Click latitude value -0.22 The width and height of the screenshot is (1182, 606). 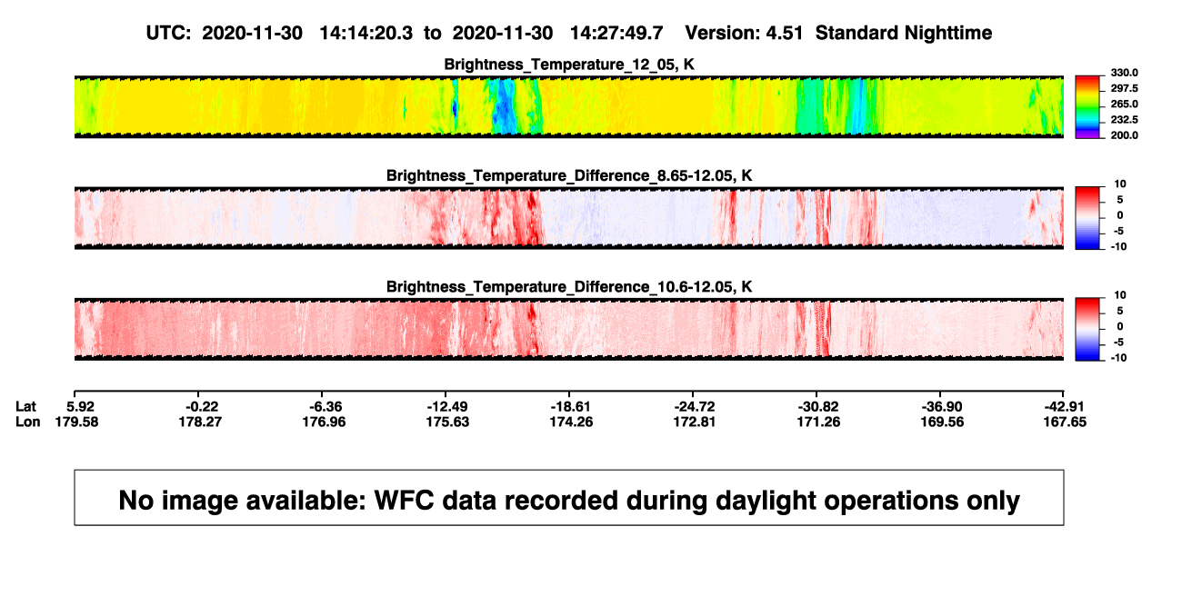coord(202,406)
